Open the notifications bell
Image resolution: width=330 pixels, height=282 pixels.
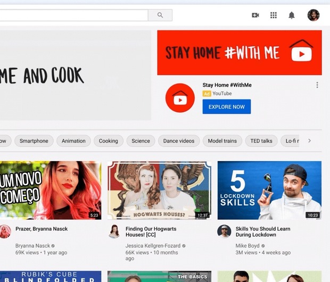tap(292, 15)
